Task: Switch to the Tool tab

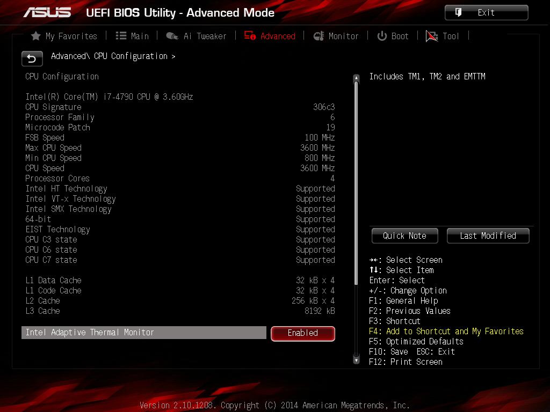Action: [442, 36]
